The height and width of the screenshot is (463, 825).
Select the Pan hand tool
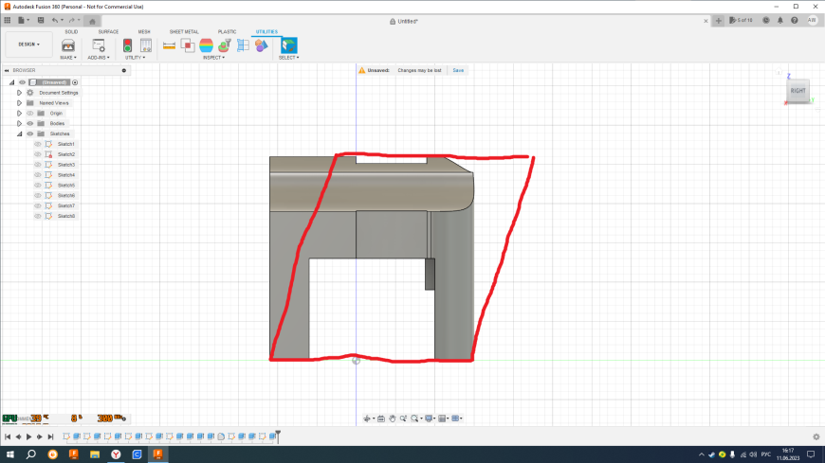pyautogui.click(x=392, y=418)
